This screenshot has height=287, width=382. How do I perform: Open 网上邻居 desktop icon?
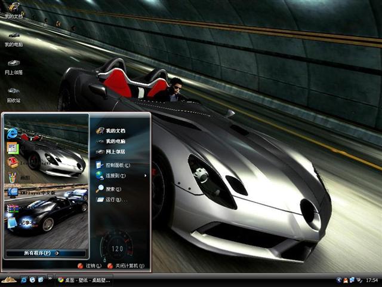point(13,66)
